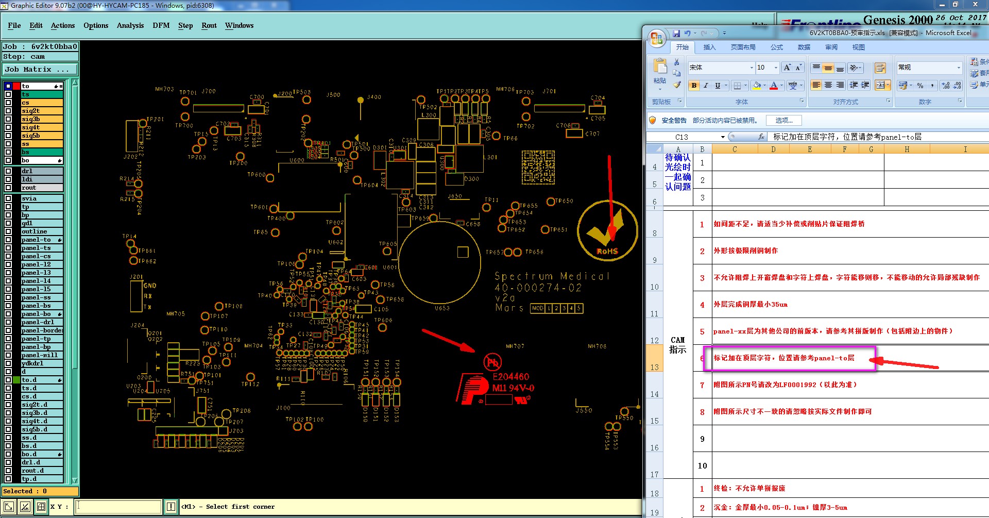Click the 选项... security options button
Image resolution: width=989 pixels, height=518 pixels.
click(784, 121)
